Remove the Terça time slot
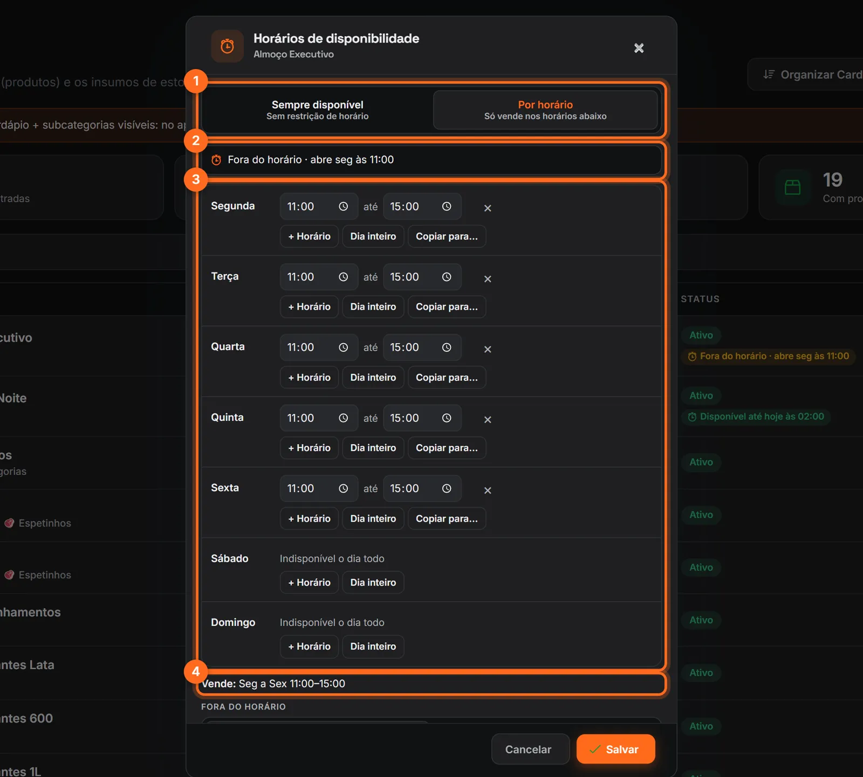The image size is (863, 777). pyautogui.click(x=488, y=278)
